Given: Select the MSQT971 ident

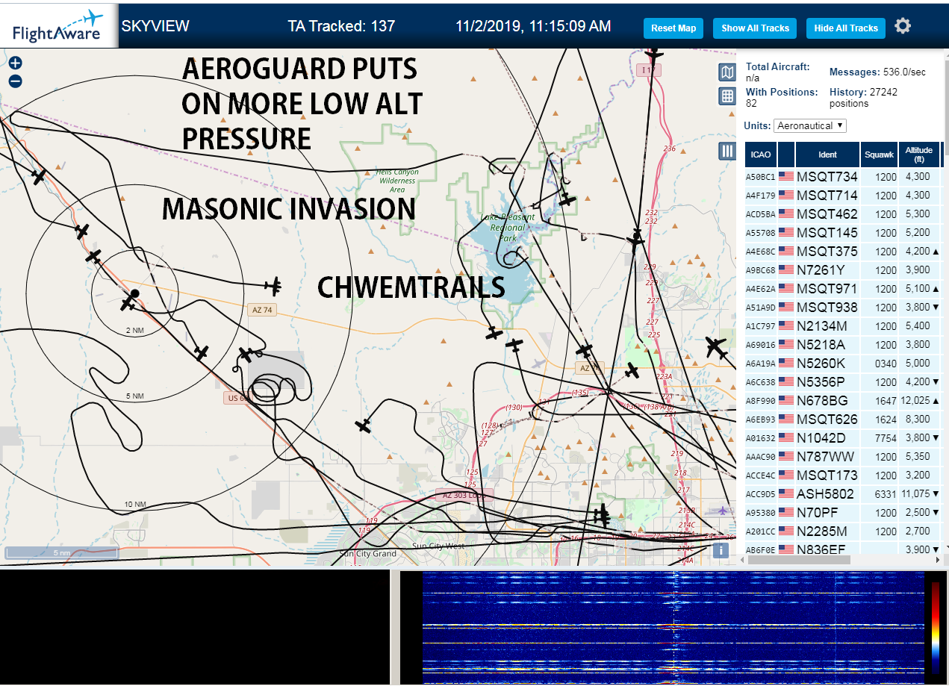Looking at the screenshot, I should pos(827,289).
